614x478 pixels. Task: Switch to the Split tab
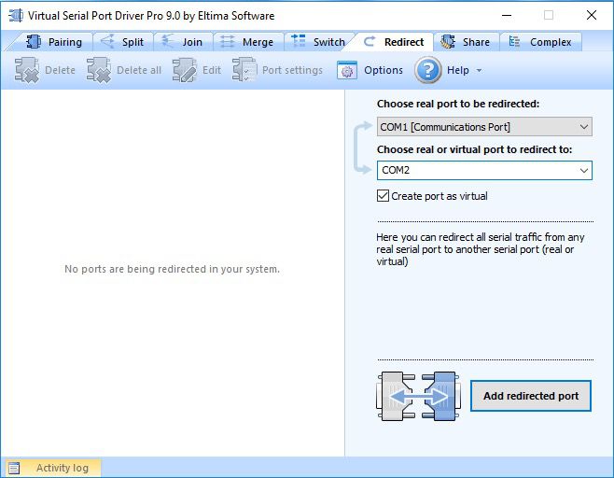tap(123, 42)
